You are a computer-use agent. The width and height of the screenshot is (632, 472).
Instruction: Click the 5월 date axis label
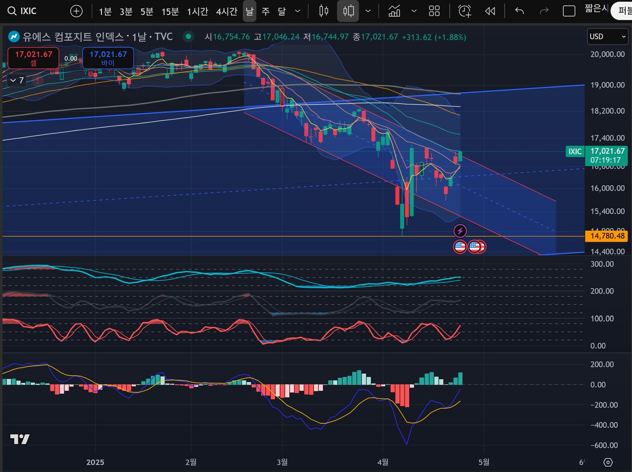pyautogui.click(x=483, y=462)
